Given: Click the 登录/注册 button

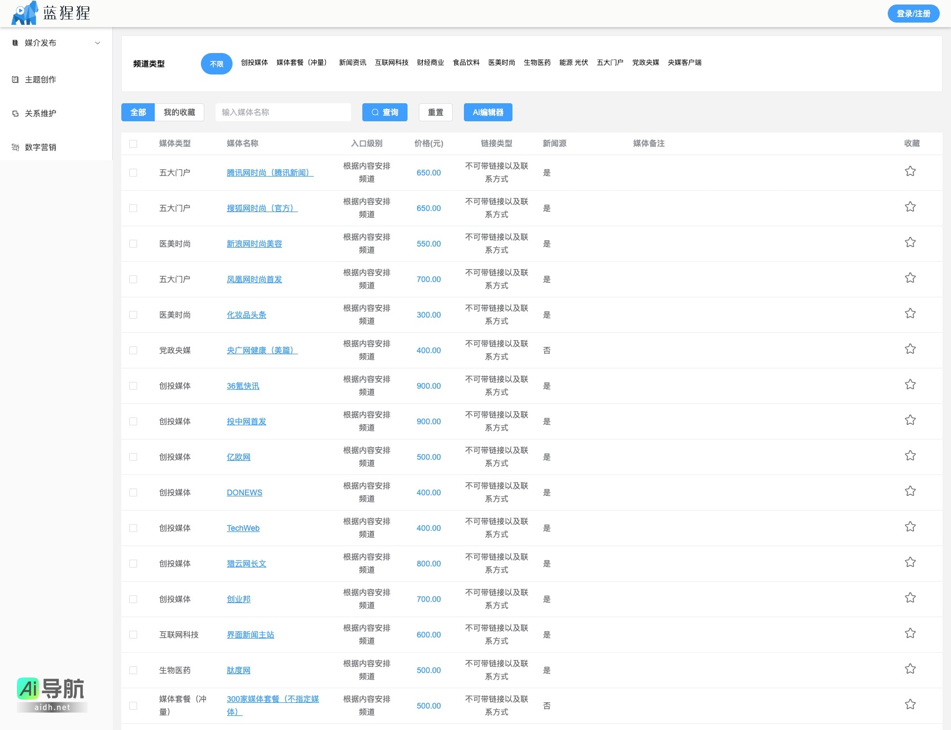Looking at the screenshot, I should (913, 14).
